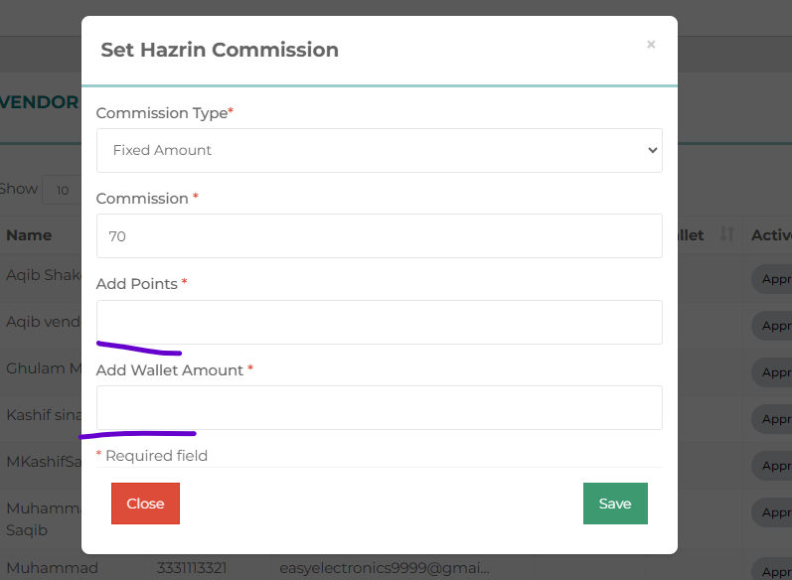
Task: Focus the Add Points input field
Action: (379, 322)
